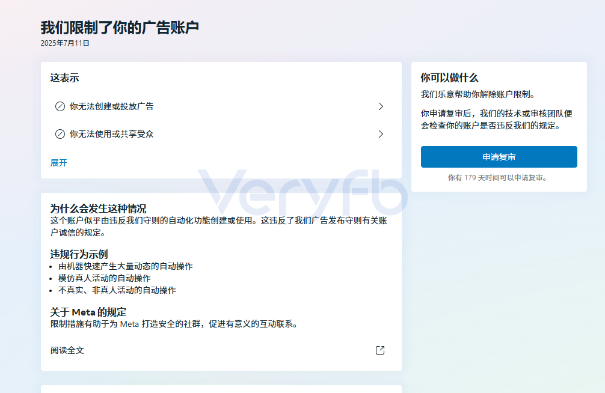Screen dimensions: 605x393
Task: Click the 阅读全文 link text
Action: (x=67, y=350)
